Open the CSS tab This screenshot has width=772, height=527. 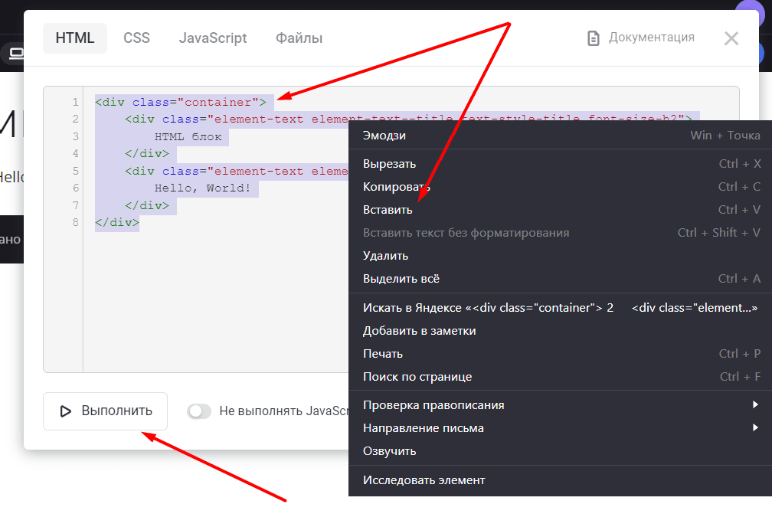point(136,38)
